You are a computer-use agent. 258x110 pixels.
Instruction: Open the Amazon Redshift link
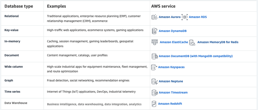coord(170,103)
